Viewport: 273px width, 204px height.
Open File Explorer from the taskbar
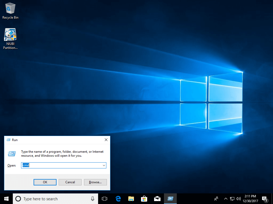(x=131, y=199)
